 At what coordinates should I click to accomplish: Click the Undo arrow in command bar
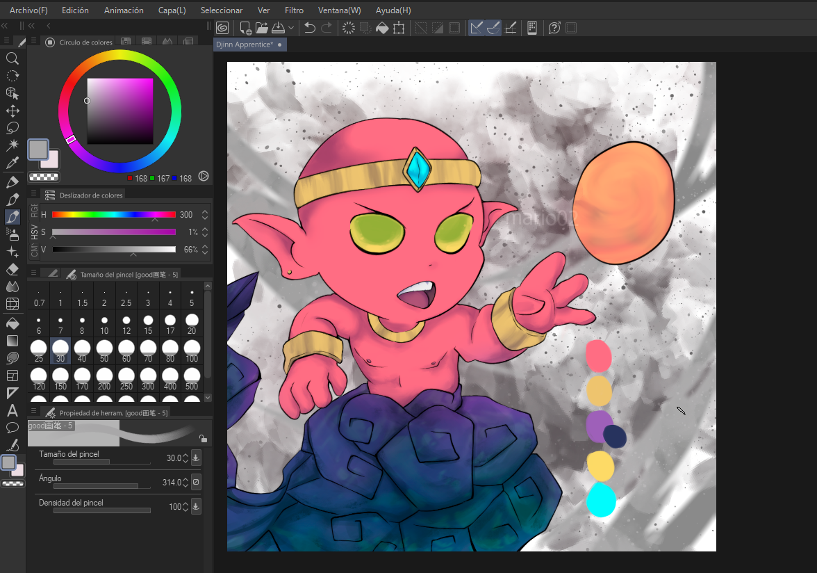[310, 28]
